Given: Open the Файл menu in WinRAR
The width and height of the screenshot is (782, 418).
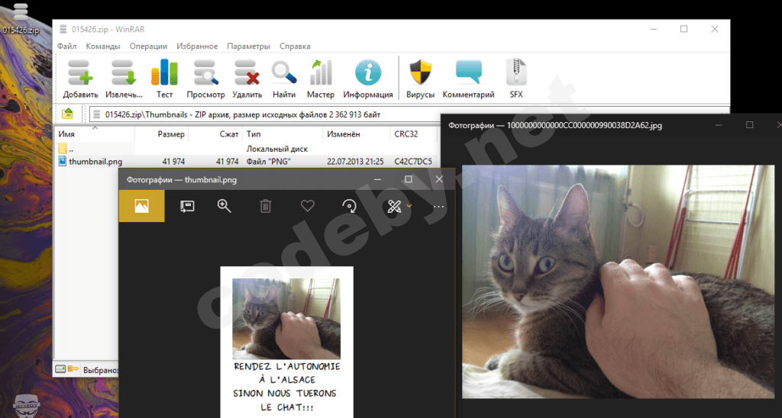Looking at the screenshot, I should (67, 46).
